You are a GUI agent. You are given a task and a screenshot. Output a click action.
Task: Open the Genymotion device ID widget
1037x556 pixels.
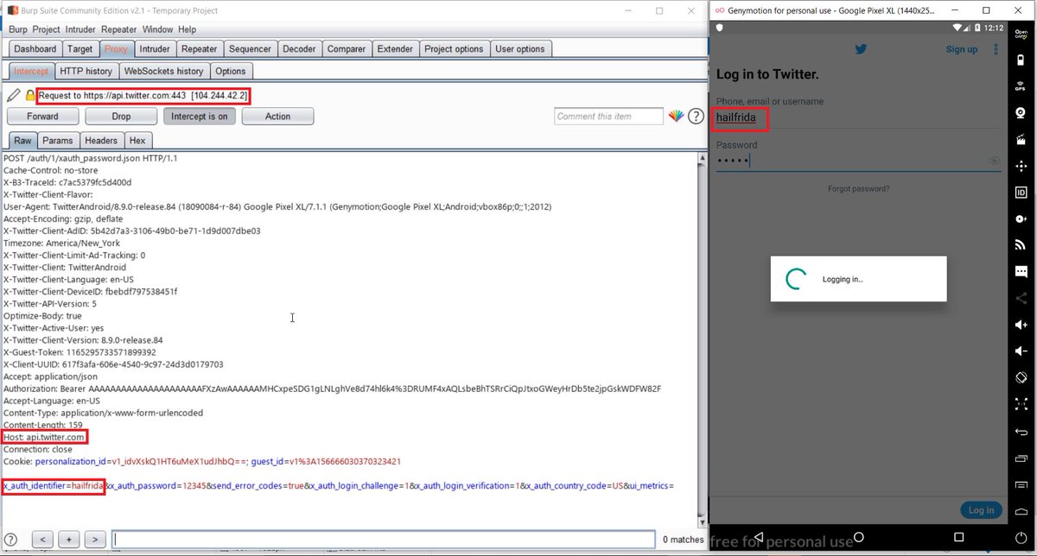pos(1021,193)
